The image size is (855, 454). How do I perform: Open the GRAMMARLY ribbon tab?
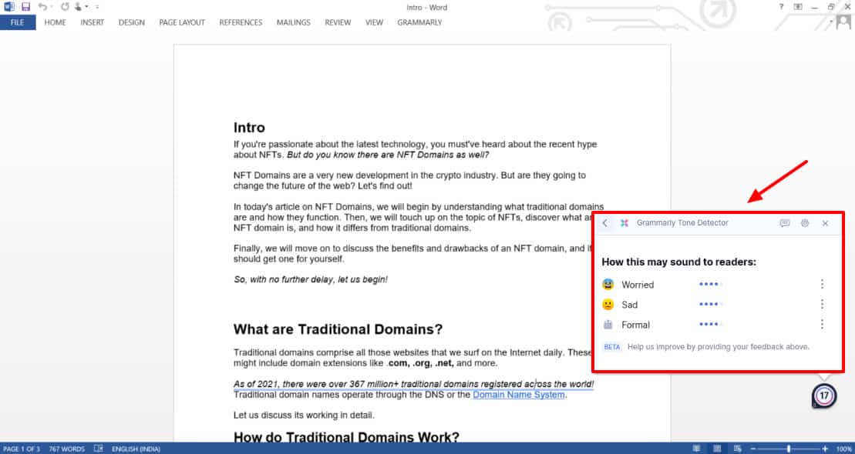[419, 22]
